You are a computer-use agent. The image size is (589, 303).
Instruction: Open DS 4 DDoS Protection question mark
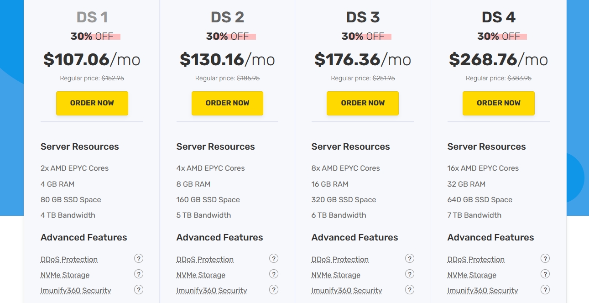click(x=545, y=259)
